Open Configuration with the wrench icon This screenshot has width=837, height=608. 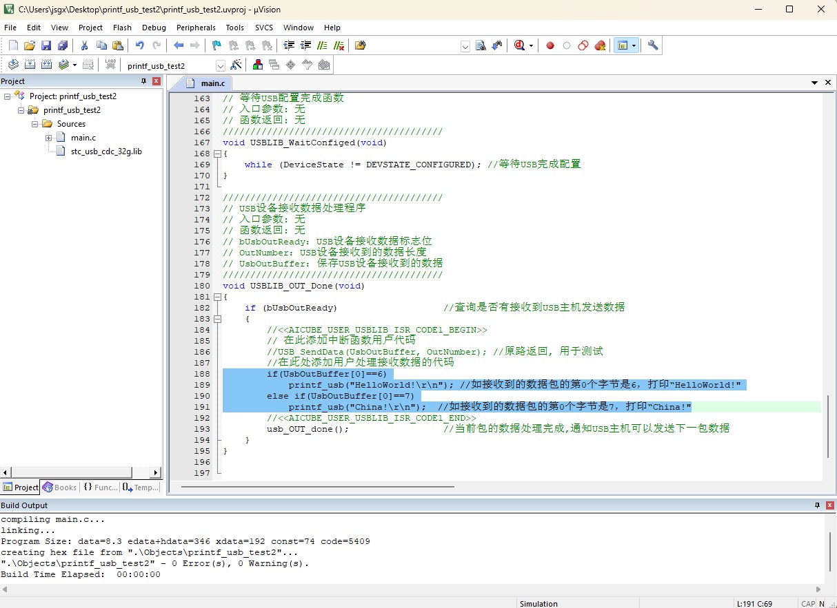(x=653, y=45)
